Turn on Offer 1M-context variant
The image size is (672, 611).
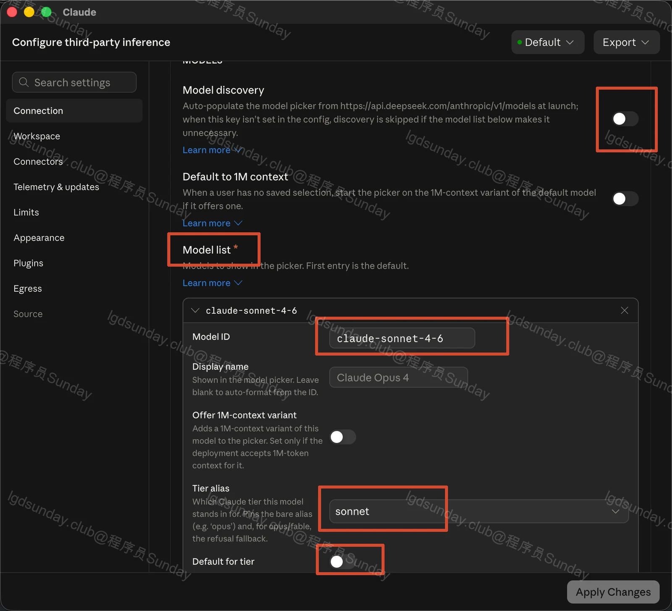coord(343,437)
